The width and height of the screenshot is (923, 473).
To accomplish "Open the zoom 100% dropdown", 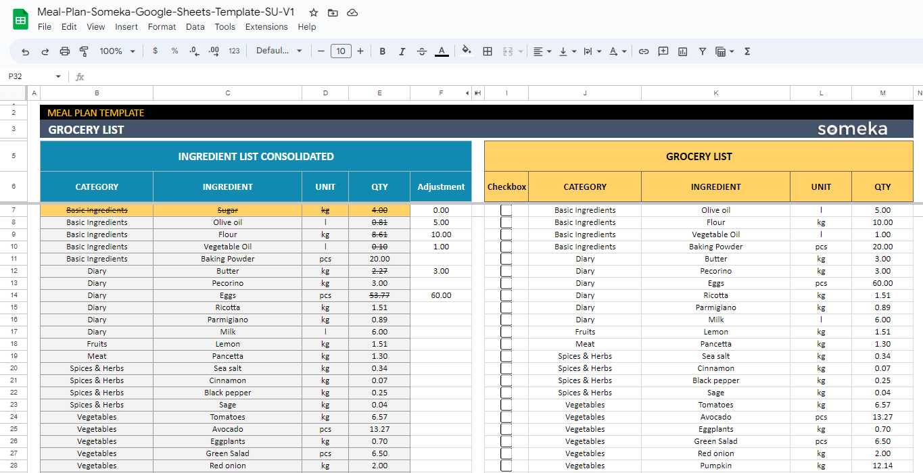I will (117, 51).
